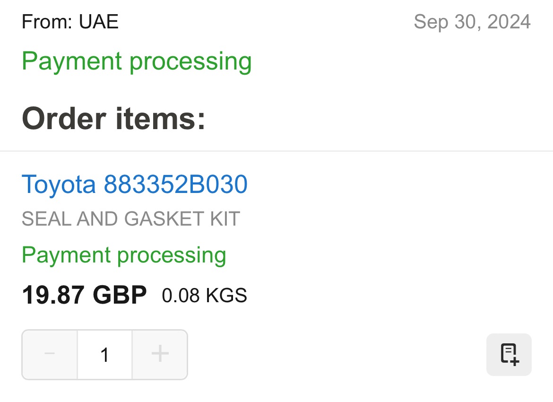Click the From: UAE origin label
The image size is (553, 402).
70,22
